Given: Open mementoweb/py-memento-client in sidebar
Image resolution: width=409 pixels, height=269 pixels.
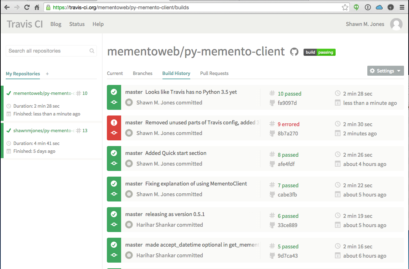Looking at the screenshot, I should [x=44, y=93].
